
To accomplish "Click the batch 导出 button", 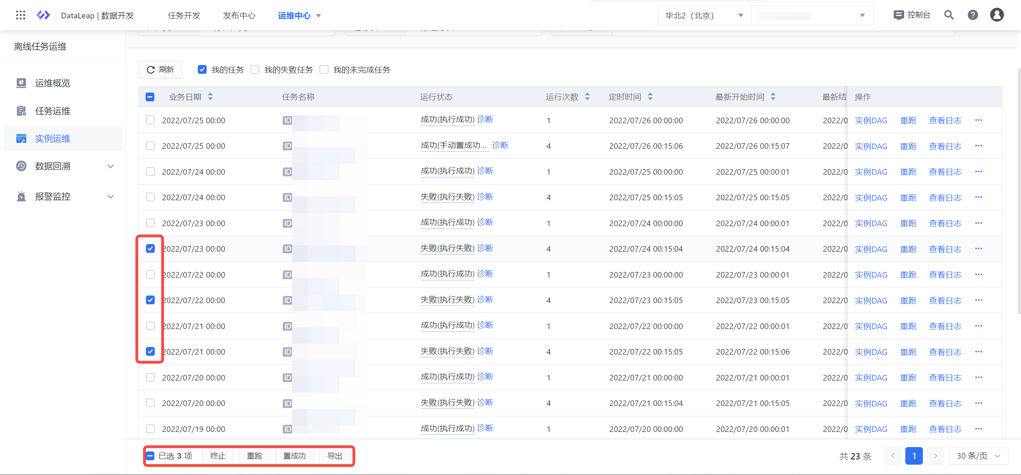I will (335, 456).
